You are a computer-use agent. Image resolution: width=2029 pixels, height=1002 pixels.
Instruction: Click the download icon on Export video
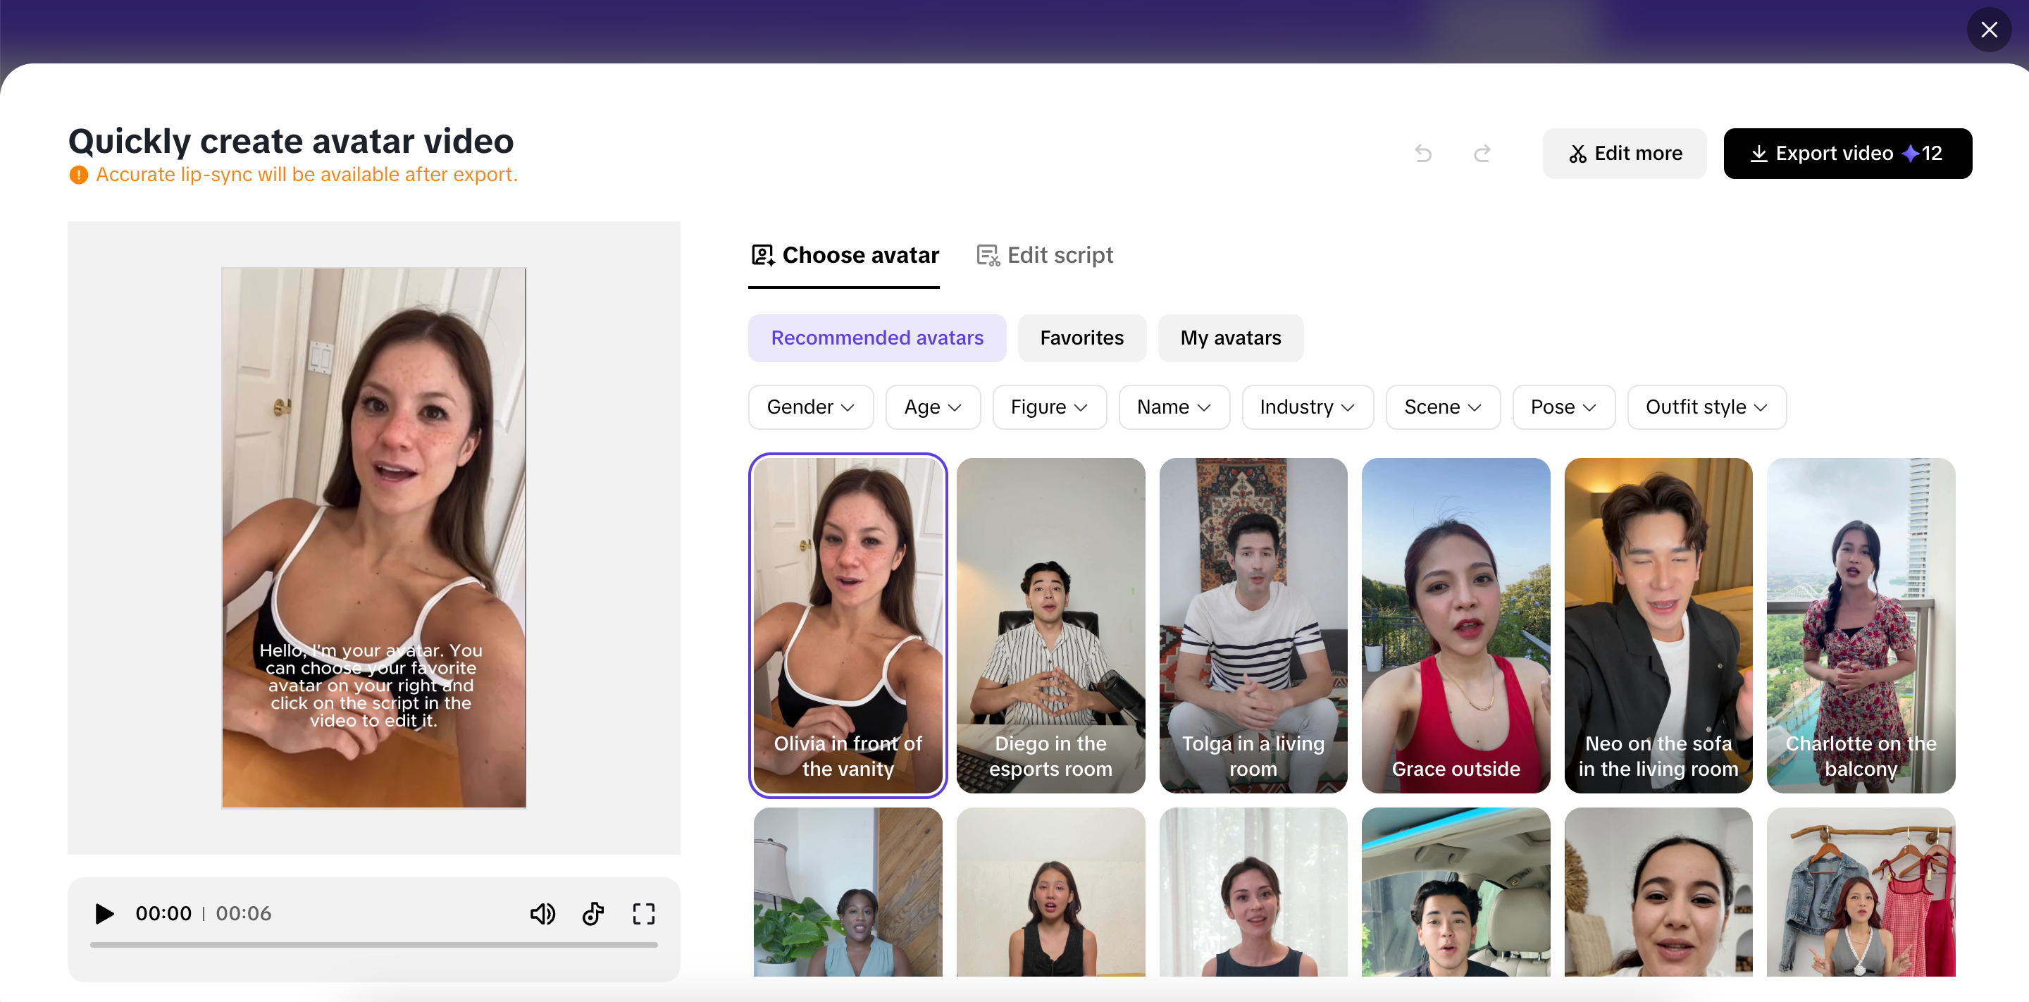click(1760, 153)
